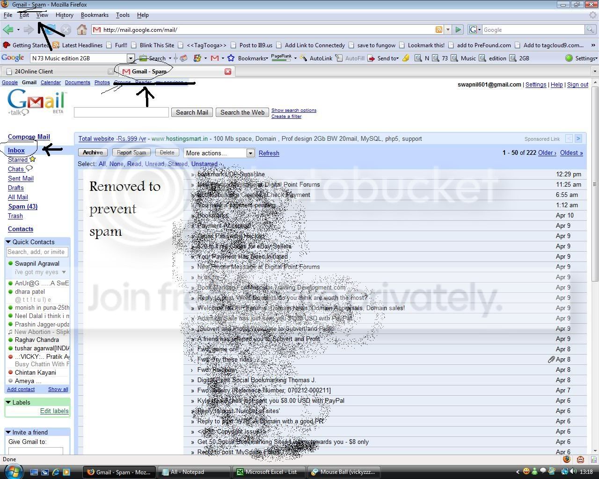The image size is (599, 479).
Task: Open the Bookmarks menu
Action: click(95, 15)
